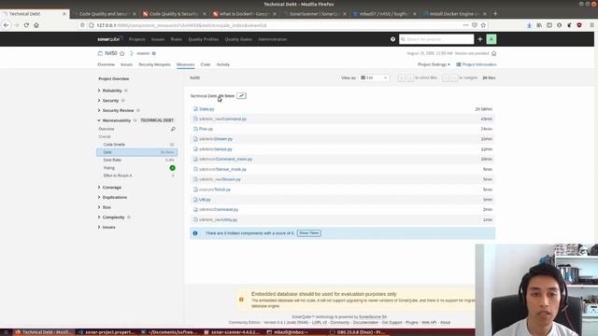Click the green A rating badge
Screen dimensions: 598x336
click(172, 168)
